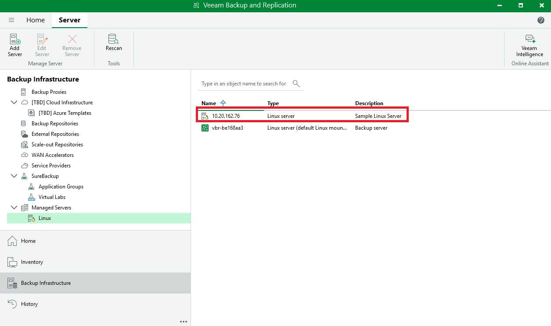Click the Home navigation house icon
The height and width of the screenshot is (326, 551).
(12, 241)
